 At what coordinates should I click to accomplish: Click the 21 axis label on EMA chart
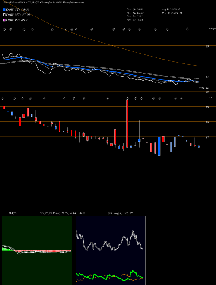207,77
